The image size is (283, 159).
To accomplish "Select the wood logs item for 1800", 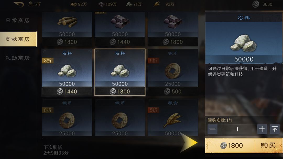I will click(67, 29).
